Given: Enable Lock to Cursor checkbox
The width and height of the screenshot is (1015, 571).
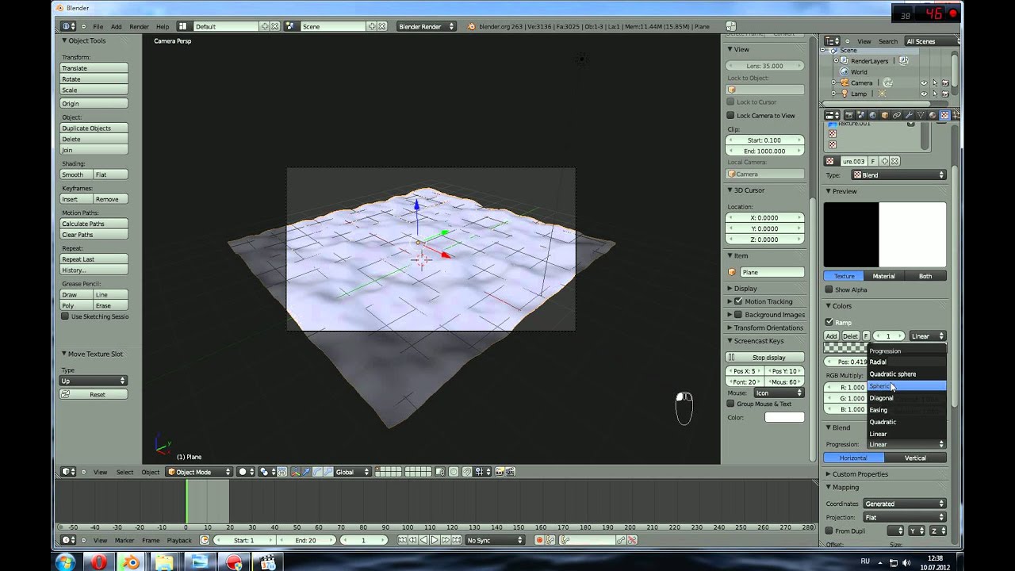Looking at the screenshot, I should pos(730,102).
